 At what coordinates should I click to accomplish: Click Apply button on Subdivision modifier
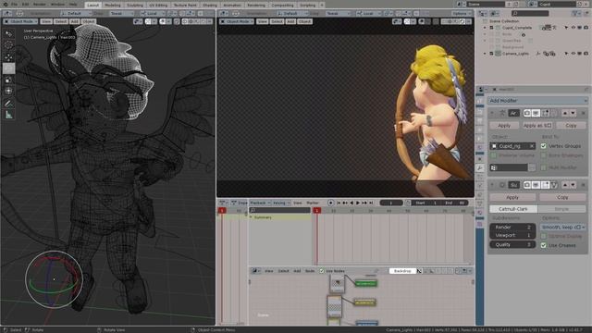click(x=512, y=197)
